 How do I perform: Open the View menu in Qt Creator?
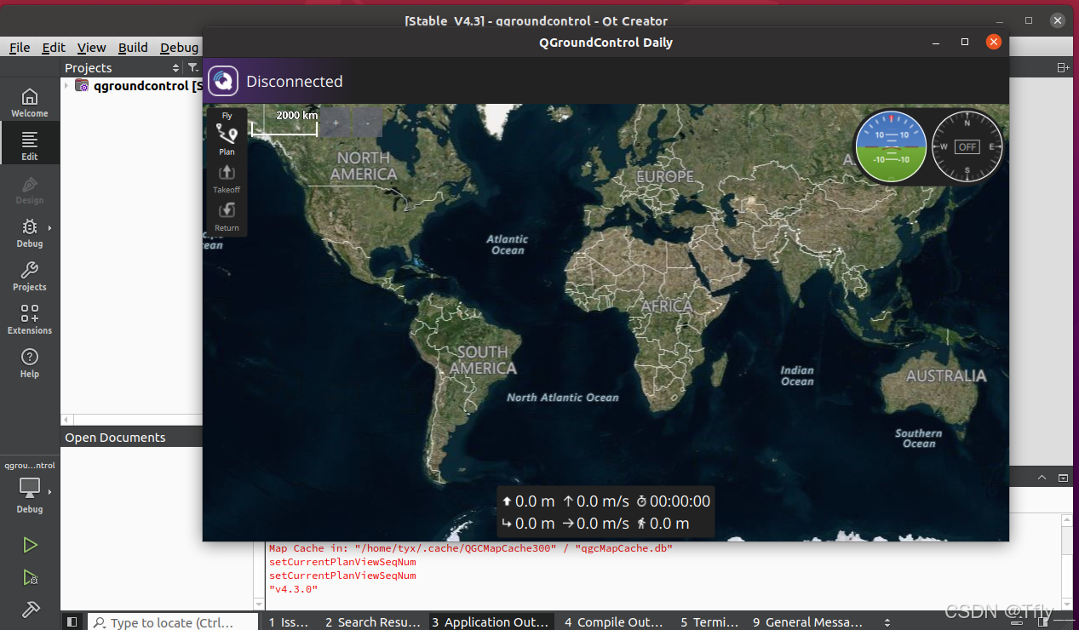click(x=91, y=48)
